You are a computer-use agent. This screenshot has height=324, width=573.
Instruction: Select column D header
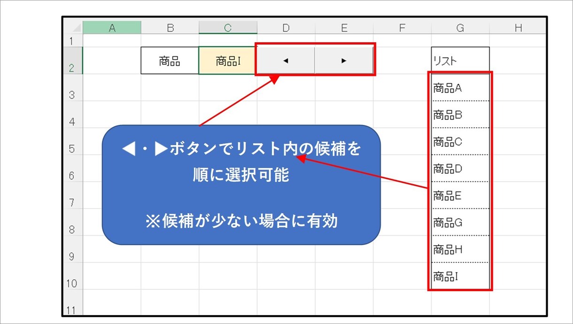[286, 28]
